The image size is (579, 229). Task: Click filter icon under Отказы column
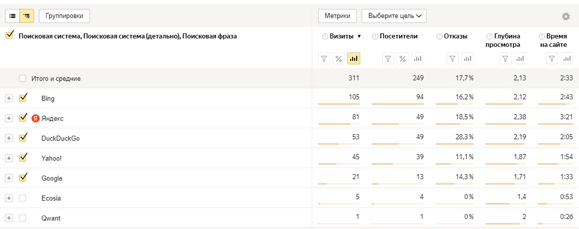tap(453, 58)
